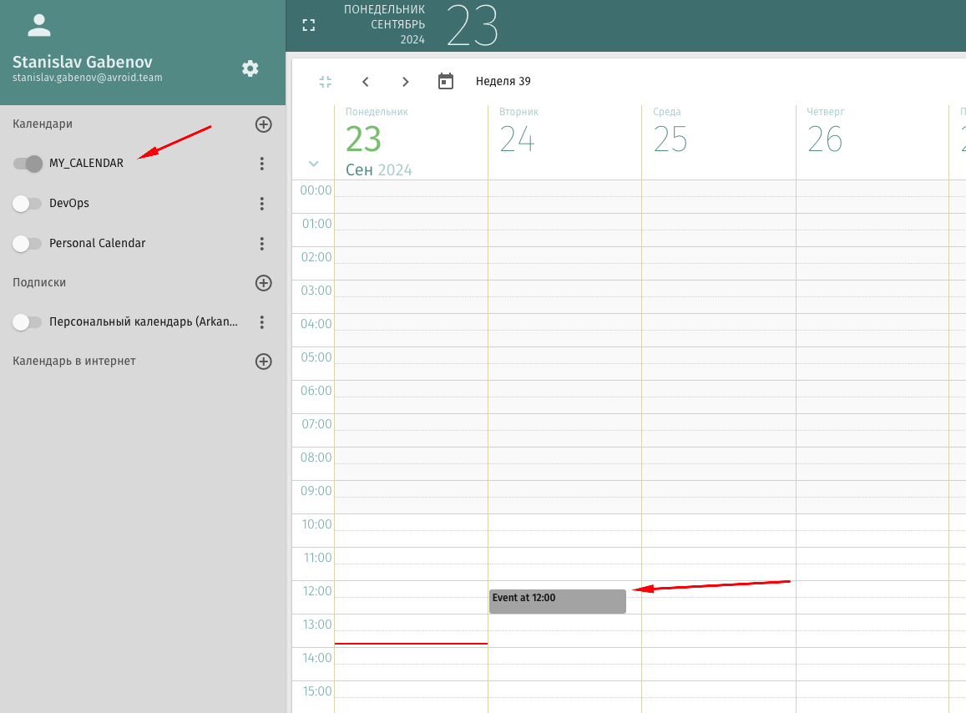Toggle fullscreen icon in top header
The image size is (966, 713).
tap(309, 25)
